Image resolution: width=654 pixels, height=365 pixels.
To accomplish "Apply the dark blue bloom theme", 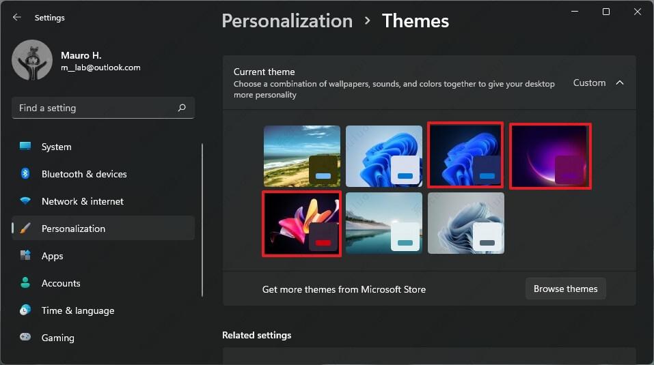I will click(465, 155).
